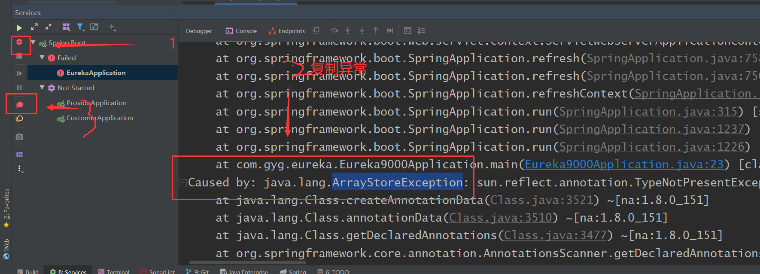Run the selected service with green play icon
Viewport: 760px width, 274px height.
(19, 27)
